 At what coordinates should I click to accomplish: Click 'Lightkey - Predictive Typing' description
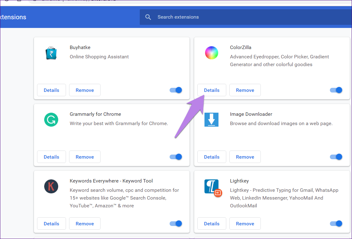(284, 198)
